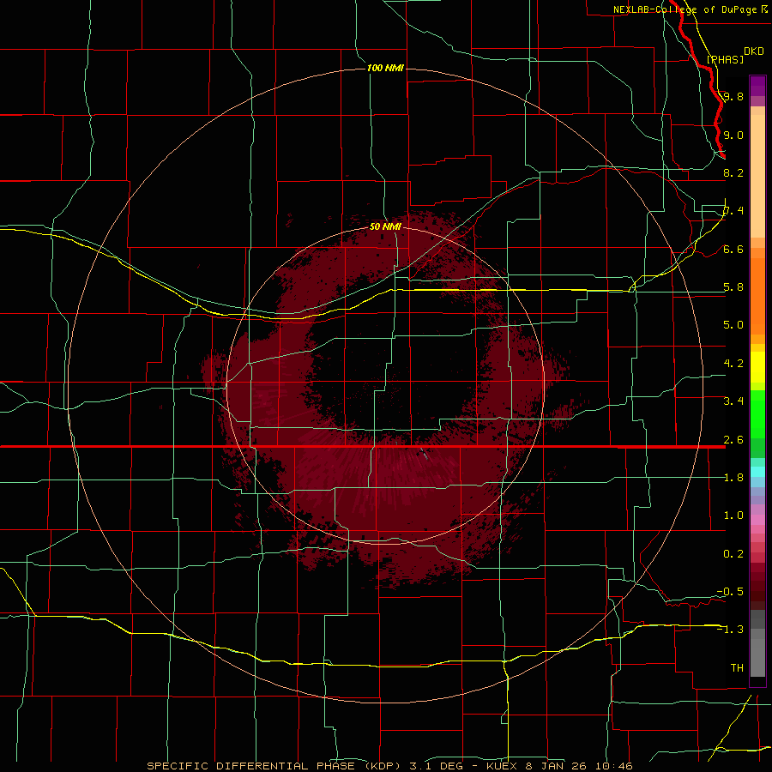Click the 100 NMI range ring label
The image size is (772, 772).
click(385, 68)
